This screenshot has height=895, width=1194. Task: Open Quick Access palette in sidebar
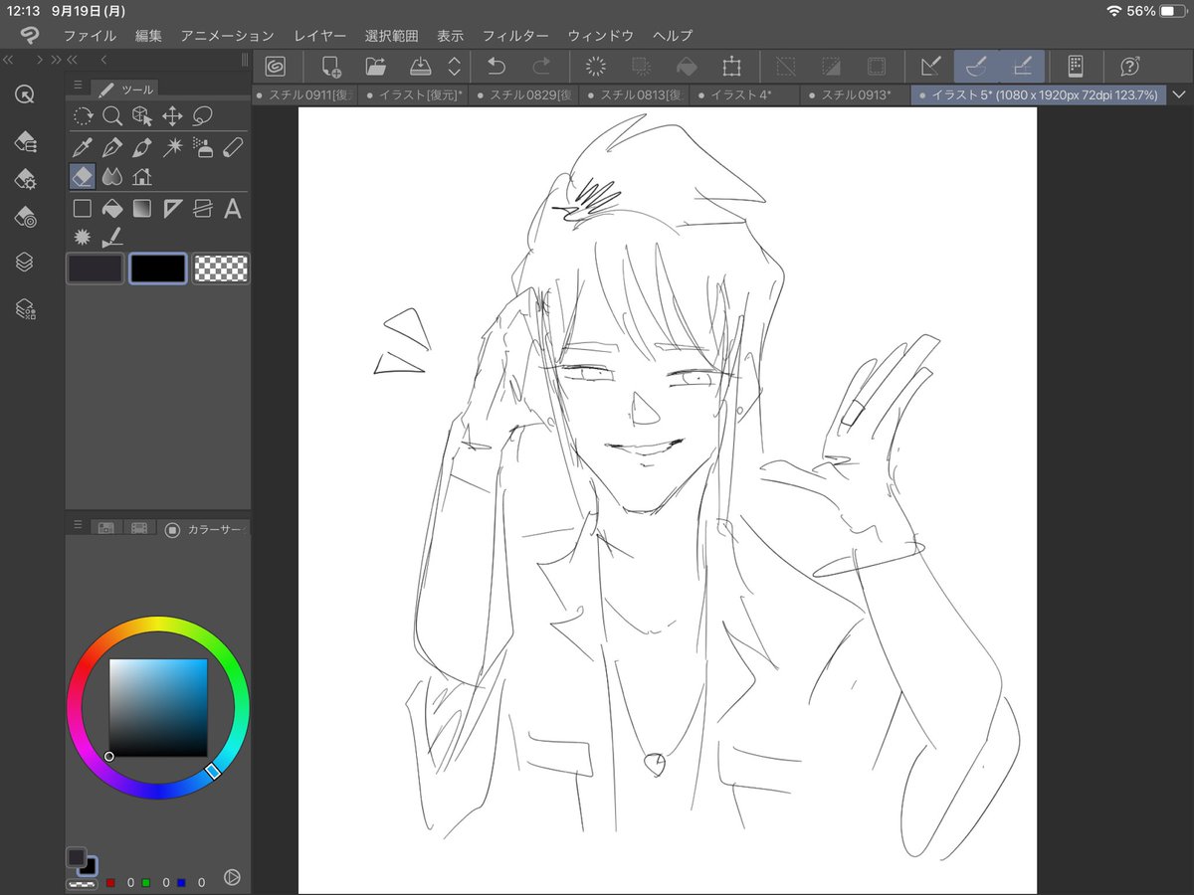point(26,94)
